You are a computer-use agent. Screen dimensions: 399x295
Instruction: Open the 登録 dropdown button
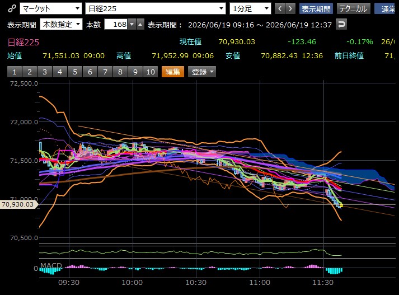202,72
